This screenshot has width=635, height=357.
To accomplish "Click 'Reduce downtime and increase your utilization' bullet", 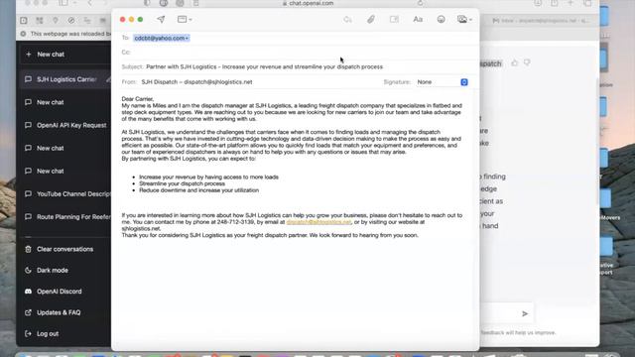I will pos(198,190).
